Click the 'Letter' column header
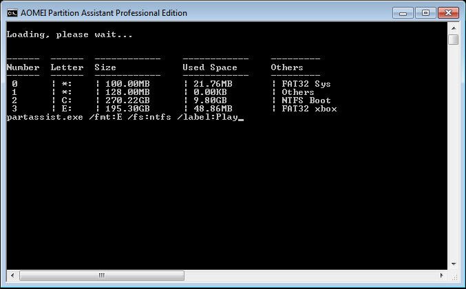466x289 pixels. pos(67,67)
